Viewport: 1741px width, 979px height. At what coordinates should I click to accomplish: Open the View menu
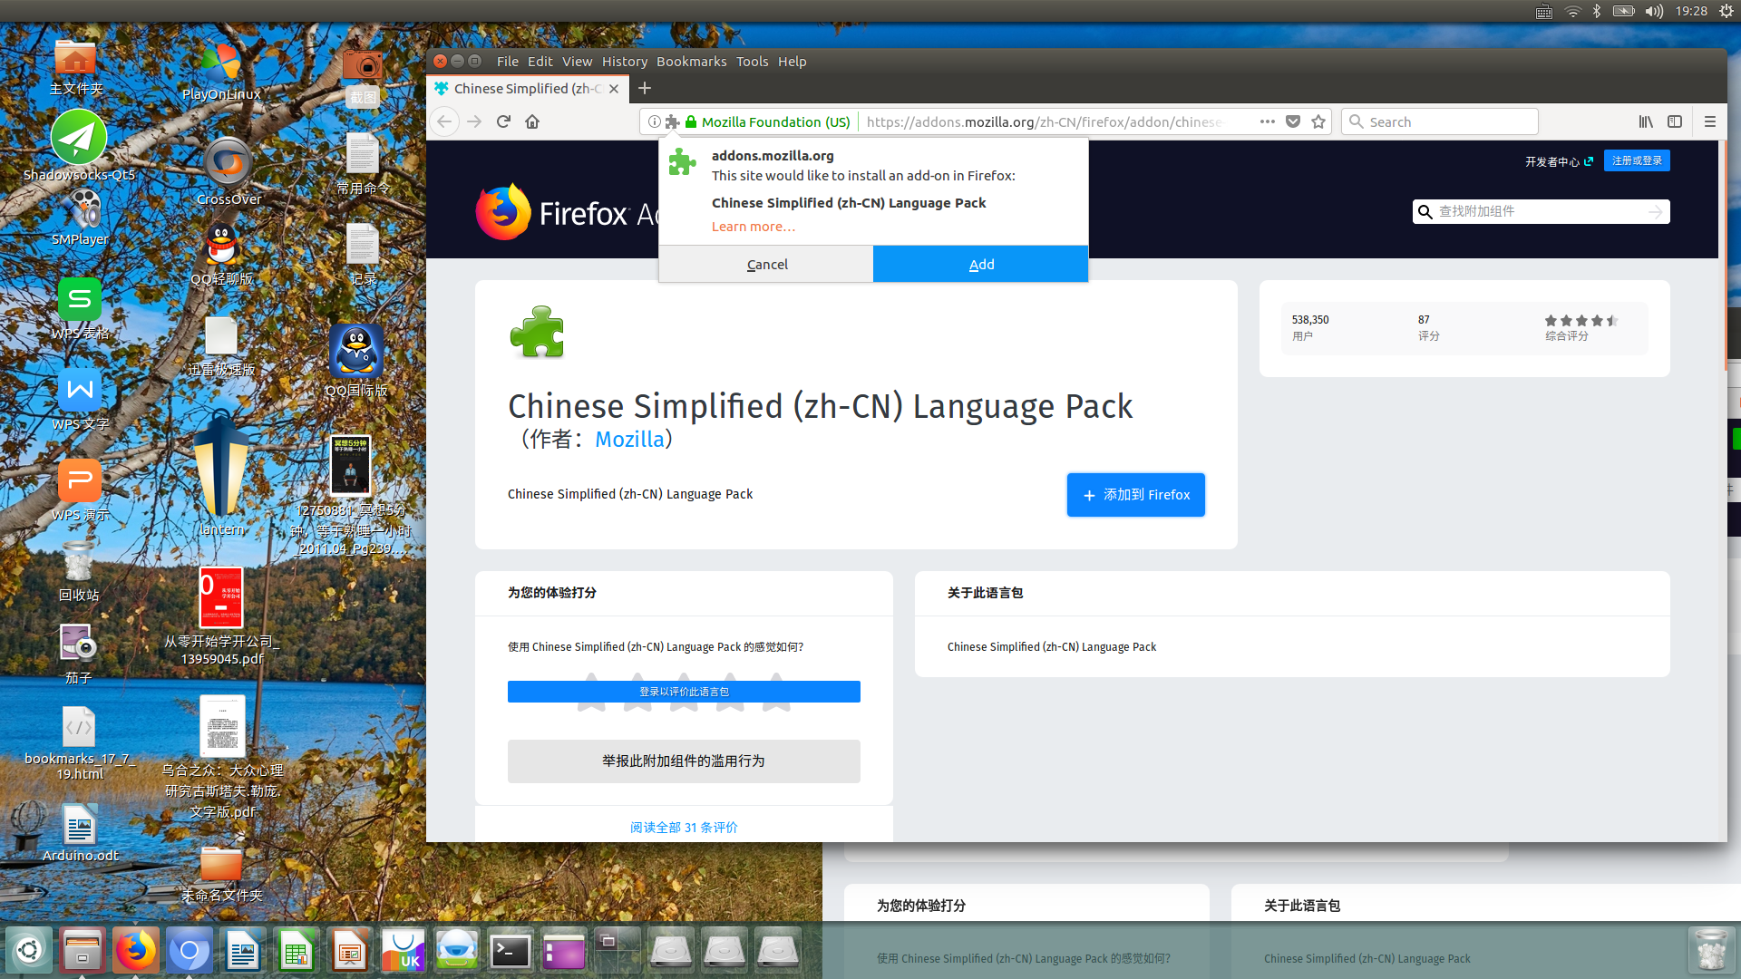578,62
